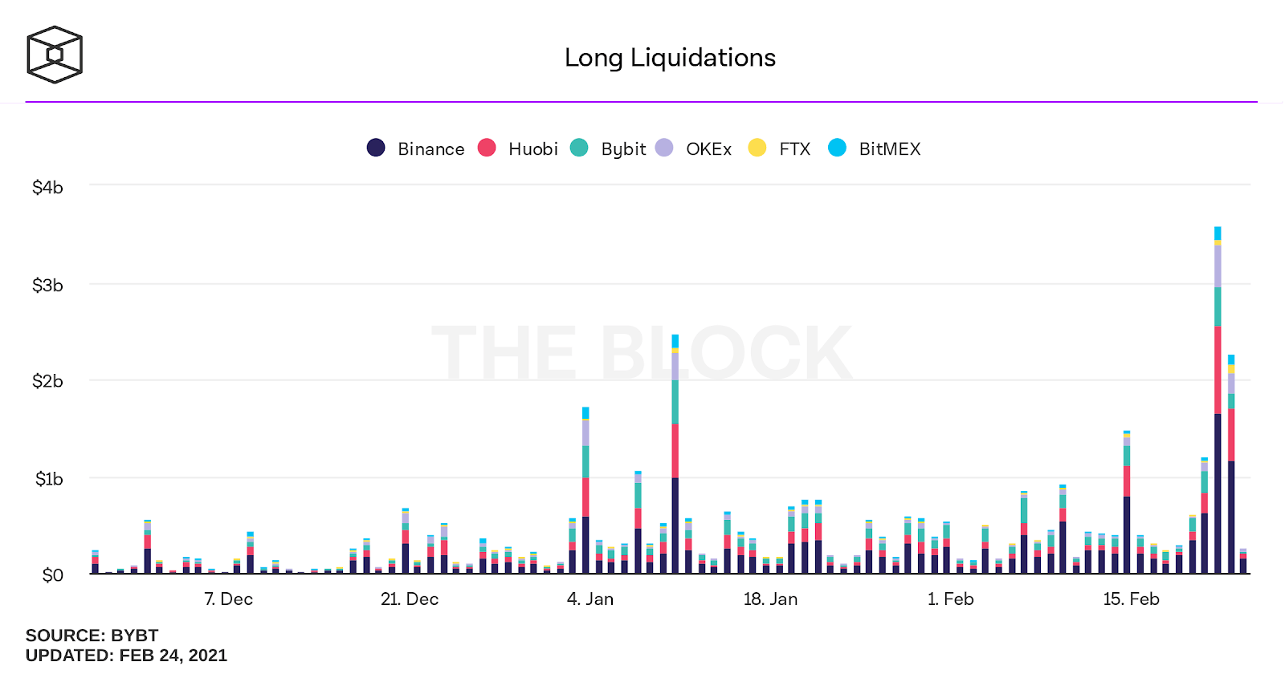Click the dark navy Binance legend dot
Screen dimensions: 1285x674
pos(376,148)
